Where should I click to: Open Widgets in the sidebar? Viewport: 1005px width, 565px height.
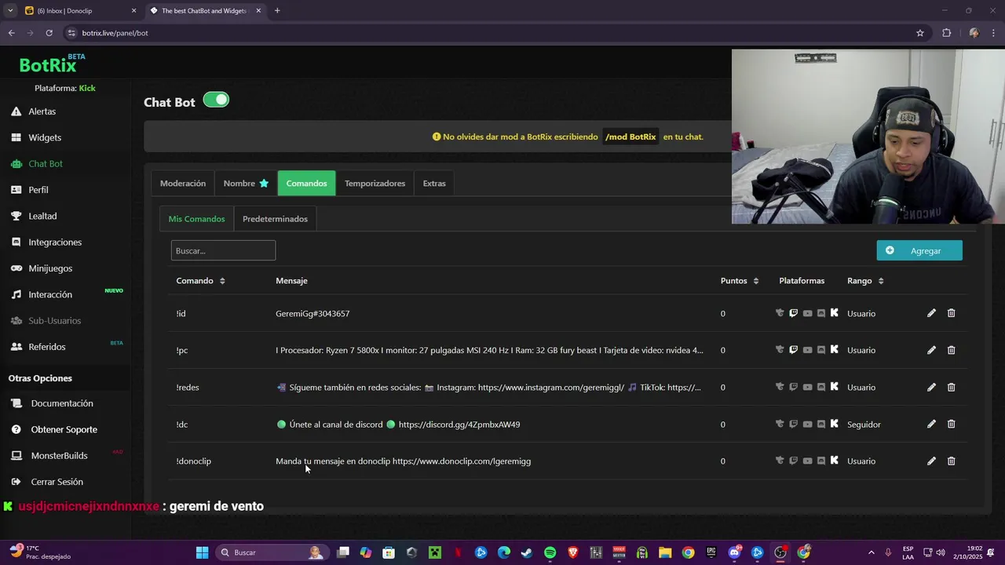tap(45, 137)
